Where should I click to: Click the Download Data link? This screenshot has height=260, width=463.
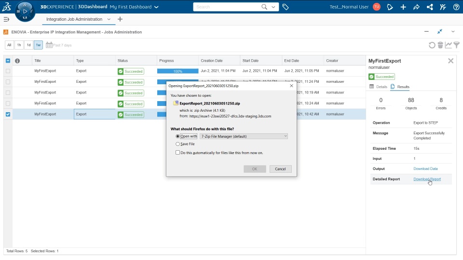tap(425, 169)
